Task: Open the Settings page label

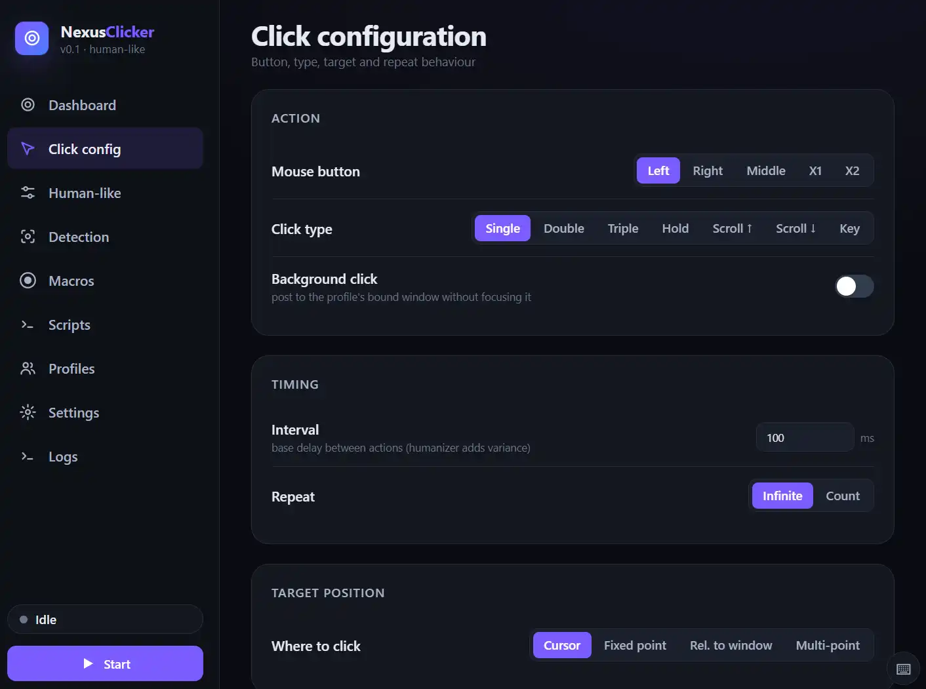Action: pos(73,412)
